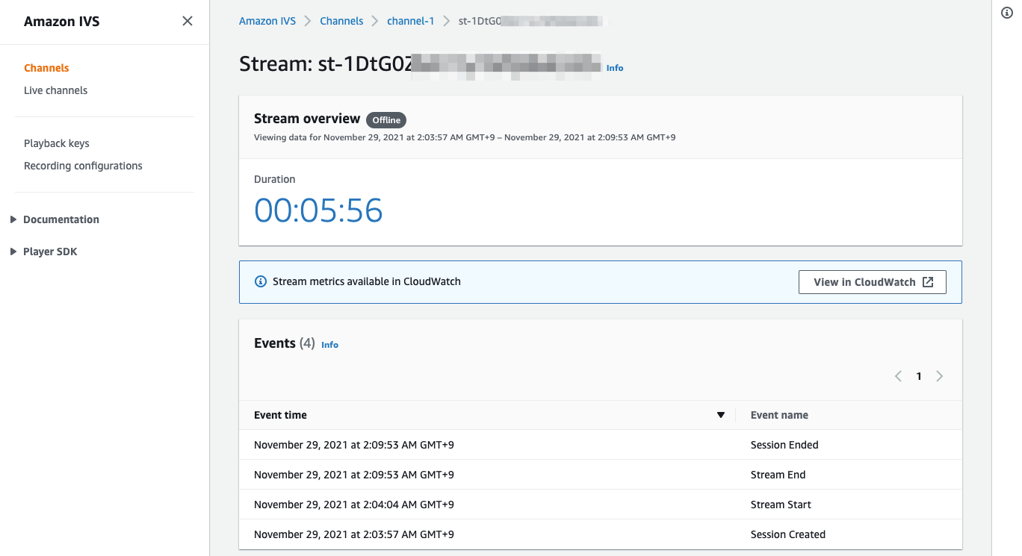Open Recording configurations in the sidebar
Image resolution: width=1022 pixels, height=556 pixels.
click(83, 166)
